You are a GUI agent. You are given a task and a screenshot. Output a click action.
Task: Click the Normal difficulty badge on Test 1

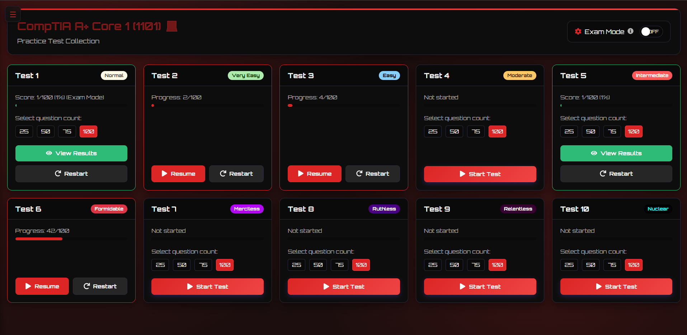[114, 75]
